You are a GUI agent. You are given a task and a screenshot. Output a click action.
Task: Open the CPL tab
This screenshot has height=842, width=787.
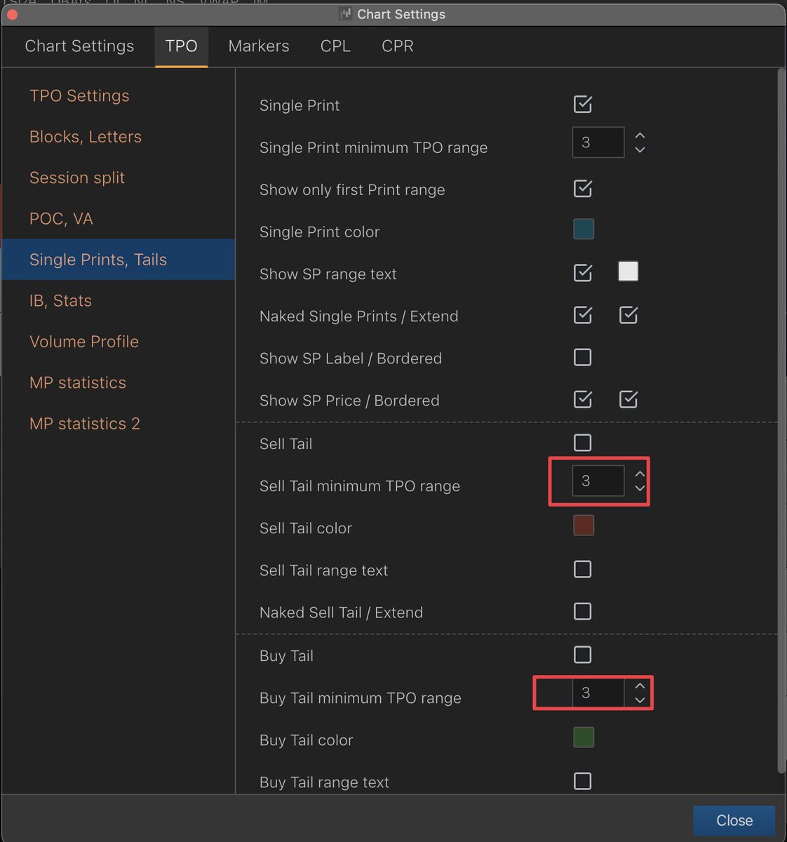pos(335,46)
